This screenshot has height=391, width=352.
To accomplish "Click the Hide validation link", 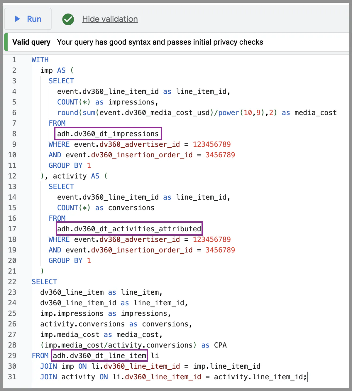I will [110, 19].
